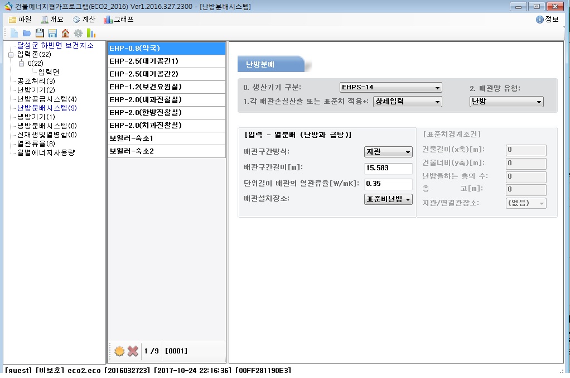Image resolution: width=570 pixels, height=378 pixels.
Task: Click the orange add-item icon below list
Action: pos(119,351)
